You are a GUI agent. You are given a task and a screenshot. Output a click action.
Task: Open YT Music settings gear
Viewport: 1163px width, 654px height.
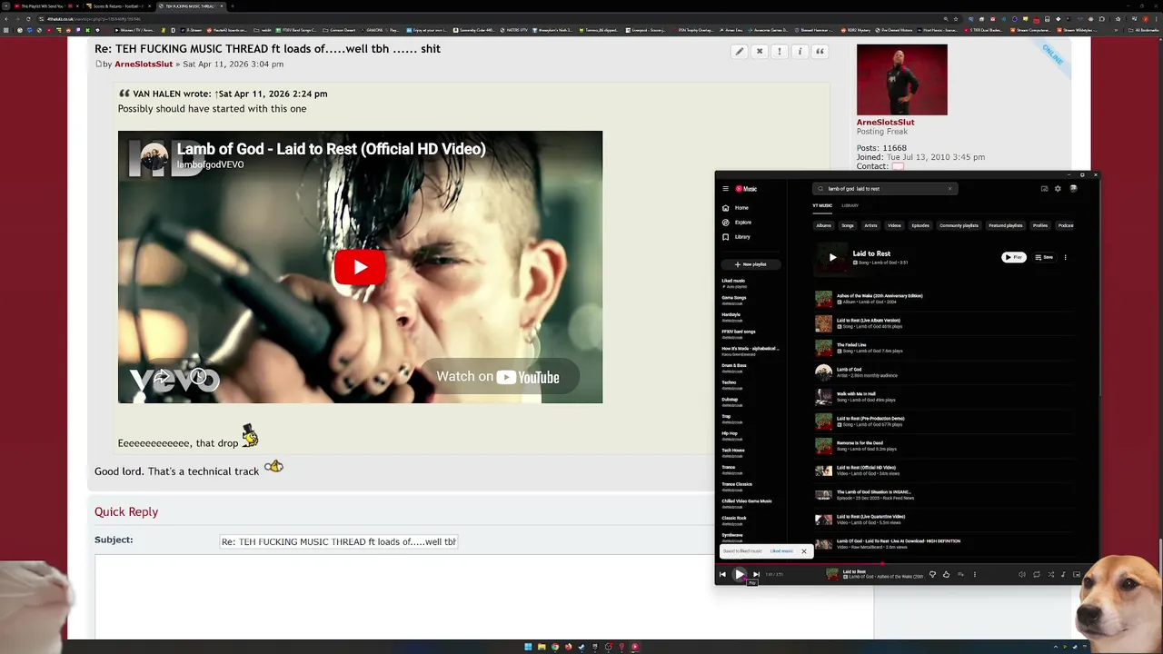point(1058,189)
